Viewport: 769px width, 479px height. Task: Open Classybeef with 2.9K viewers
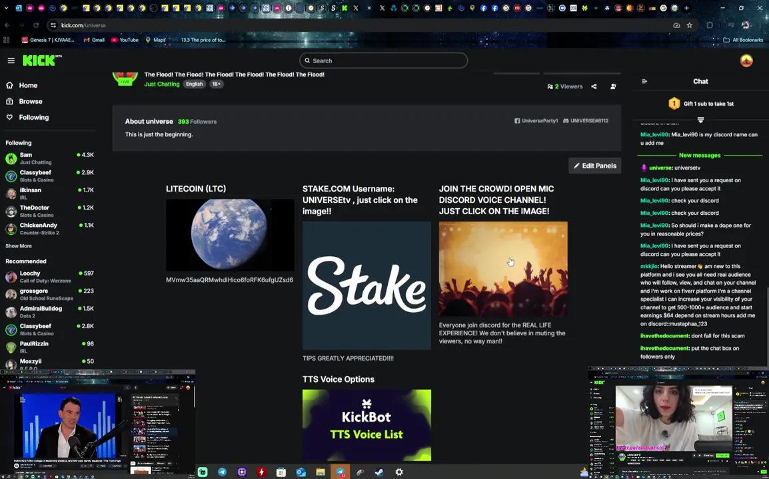pos(49,176)
